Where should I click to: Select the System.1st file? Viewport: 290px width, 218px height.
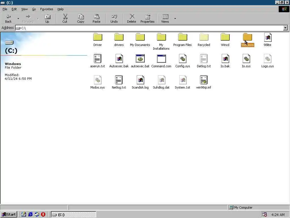coord(183,82)
